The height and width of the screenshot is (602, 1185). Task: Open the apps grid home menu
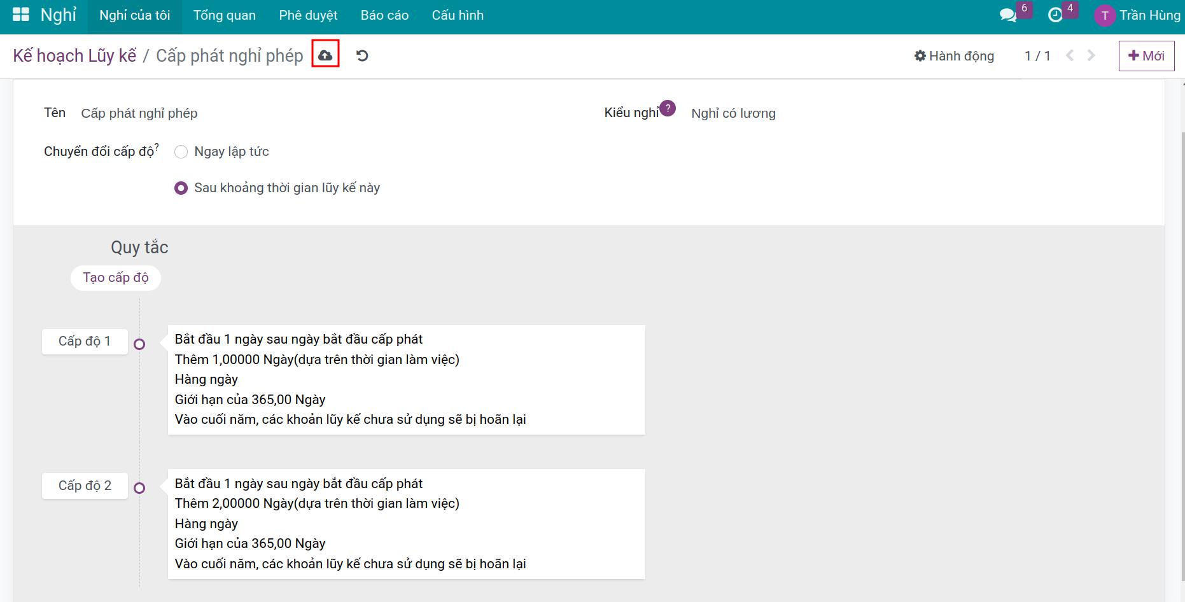pyautogui.click(x=21, y=15)
